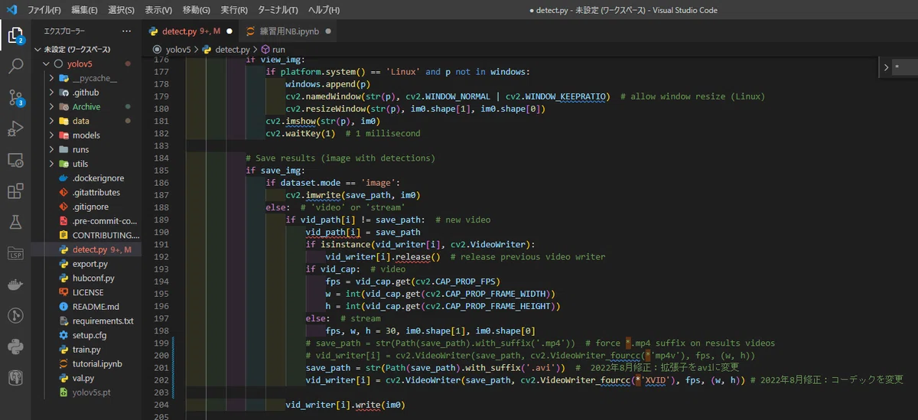Open the 表示(V) menu
This screenshot has height=420, width=918.
158,10
